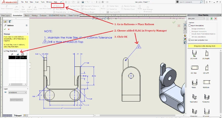222x118 pixels.
Task: Toggle the Flag Note Bank checkbox
Action: click(x=5, y=51)
